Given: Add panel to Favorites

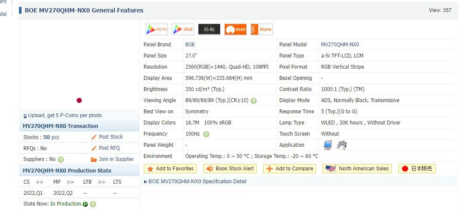Looking at the screenshot, I should tap(171, 169).
